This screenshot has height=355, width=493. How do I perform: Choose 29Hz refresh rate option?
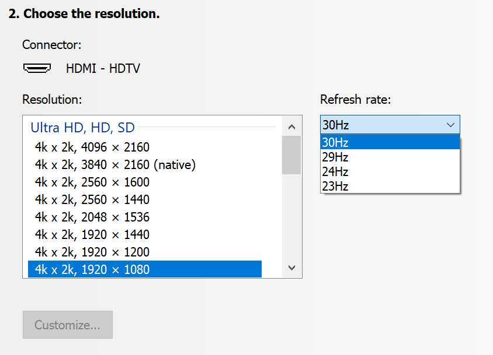pyautogui.click(x=390, y=157)
